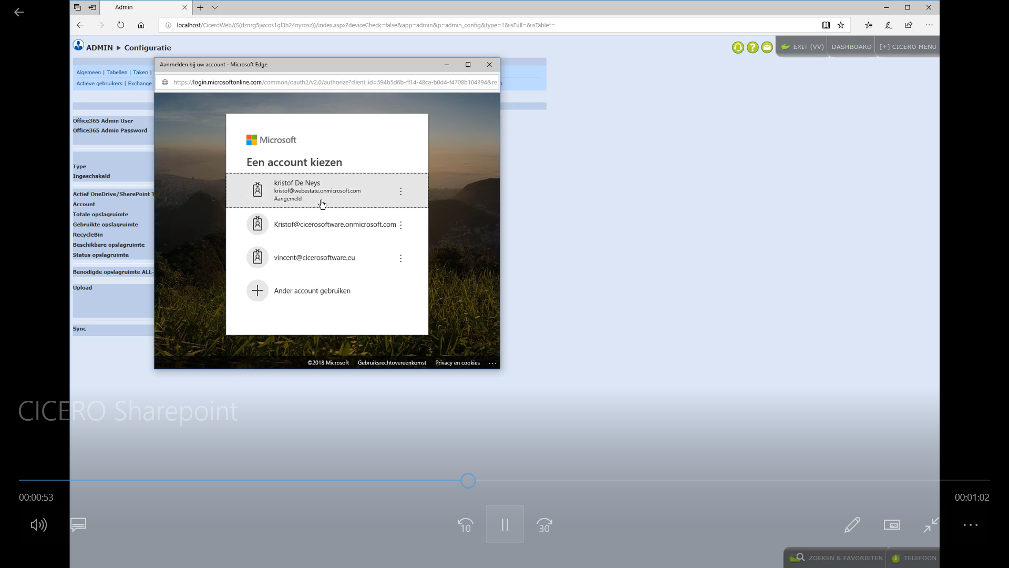
Task: Choose Ander account gebruiken
Action: (327, 291)
